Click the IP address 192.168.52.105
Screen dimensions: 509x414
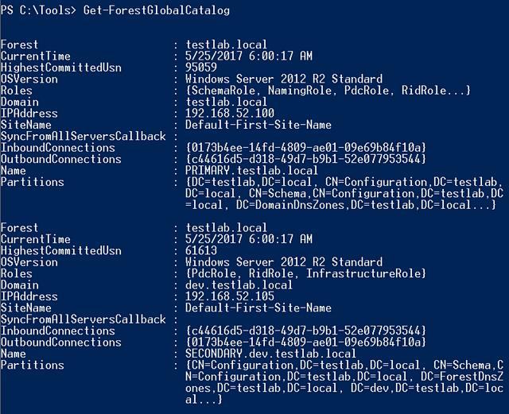230,296
